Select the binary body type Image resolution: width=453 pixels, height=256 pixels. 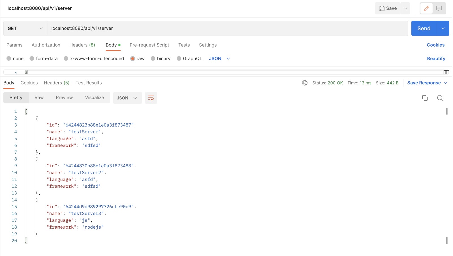coord(153,58)
